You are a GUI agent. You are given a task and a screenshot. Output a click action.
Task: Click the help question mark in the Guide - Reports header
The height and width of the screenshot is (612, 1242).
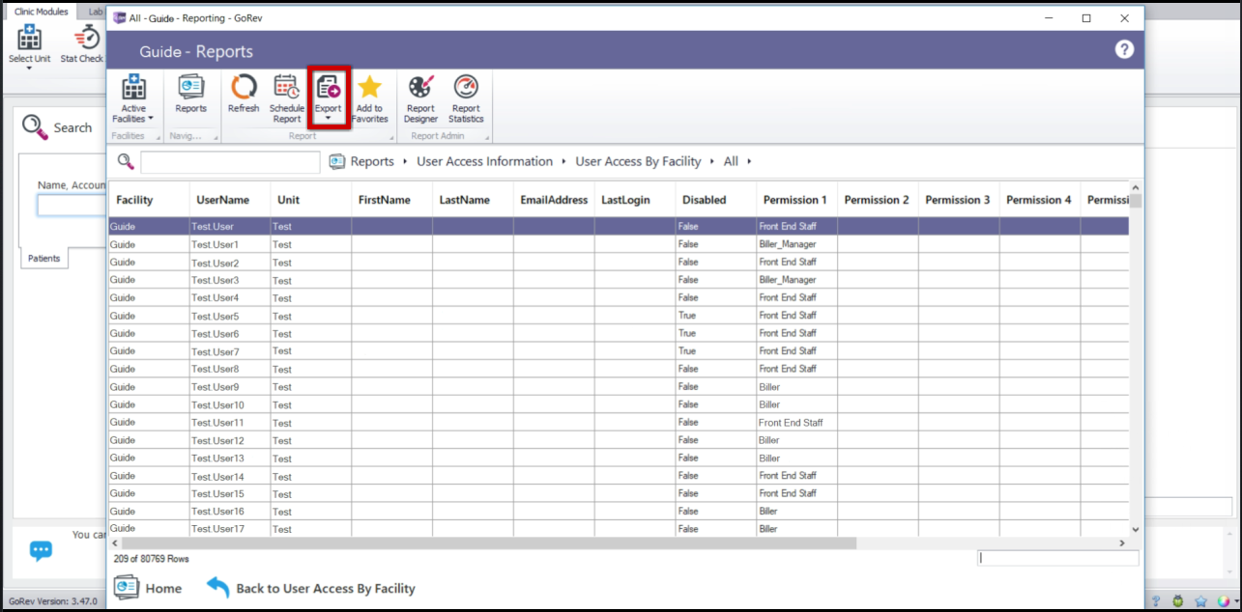(1124, 50)
